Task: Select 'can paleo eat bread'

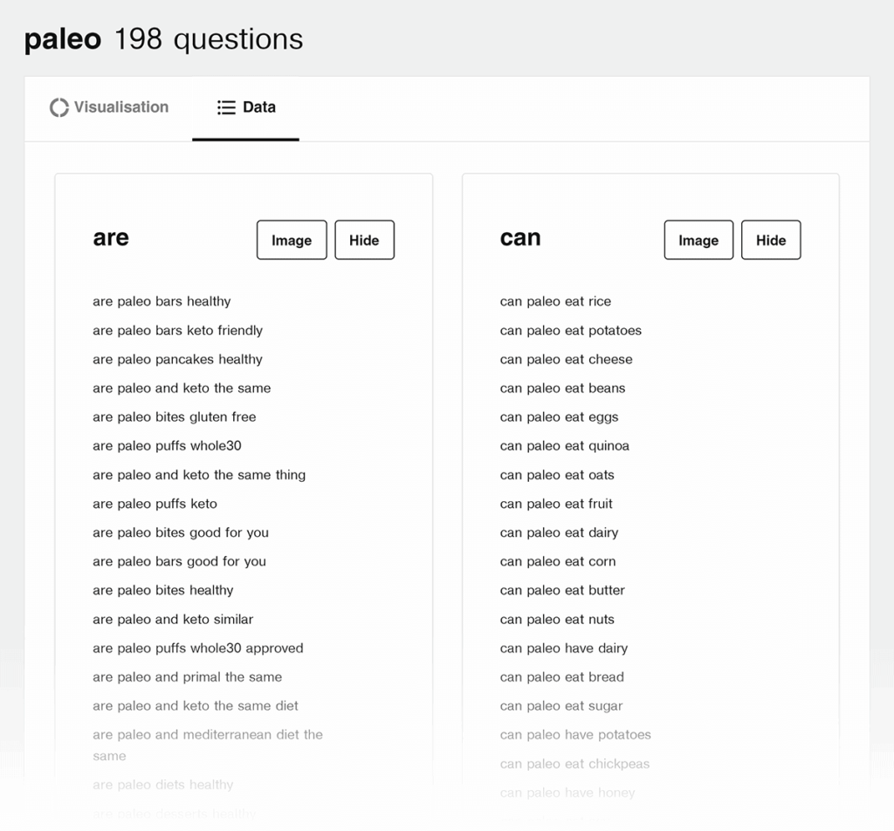Action: tap(561, 676)
